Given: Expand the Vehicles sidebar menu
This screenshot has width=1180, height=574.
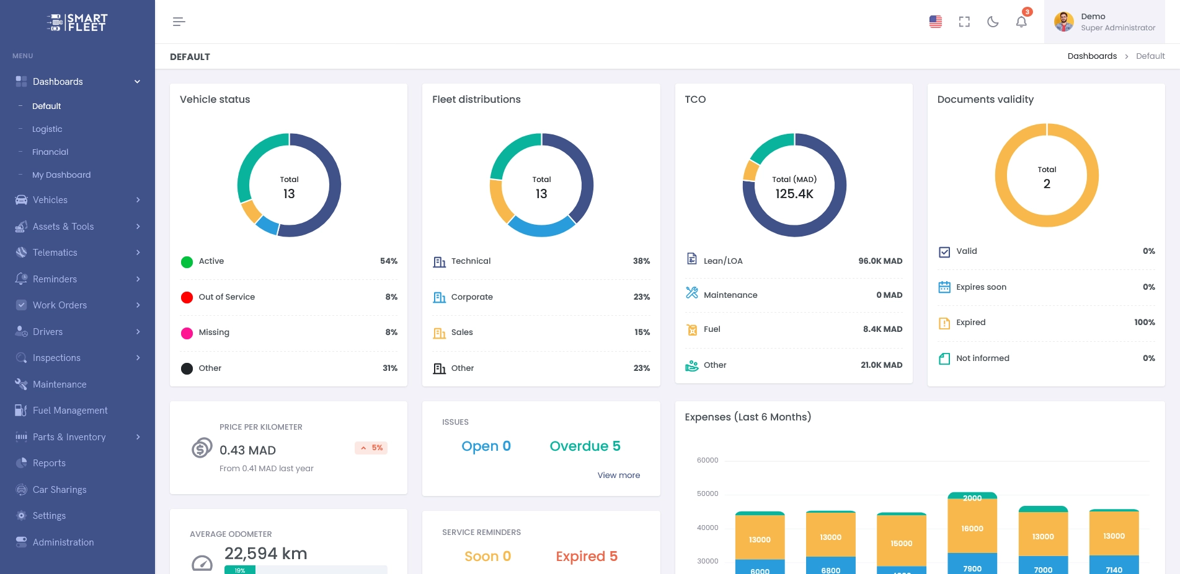Looking at the screenshot, I should pos(78,200).
